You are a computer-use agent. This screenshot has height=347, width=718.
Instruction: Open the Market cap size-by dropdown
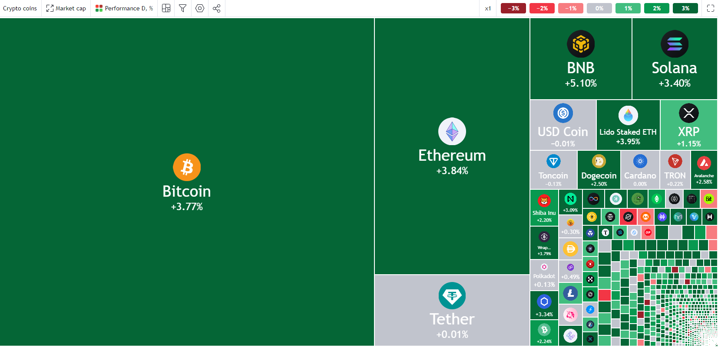pyautogui.click(x=66, y=8)
